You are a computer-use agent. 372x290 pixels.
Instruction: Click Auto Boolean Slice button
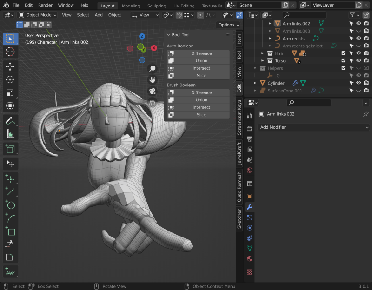199,76
